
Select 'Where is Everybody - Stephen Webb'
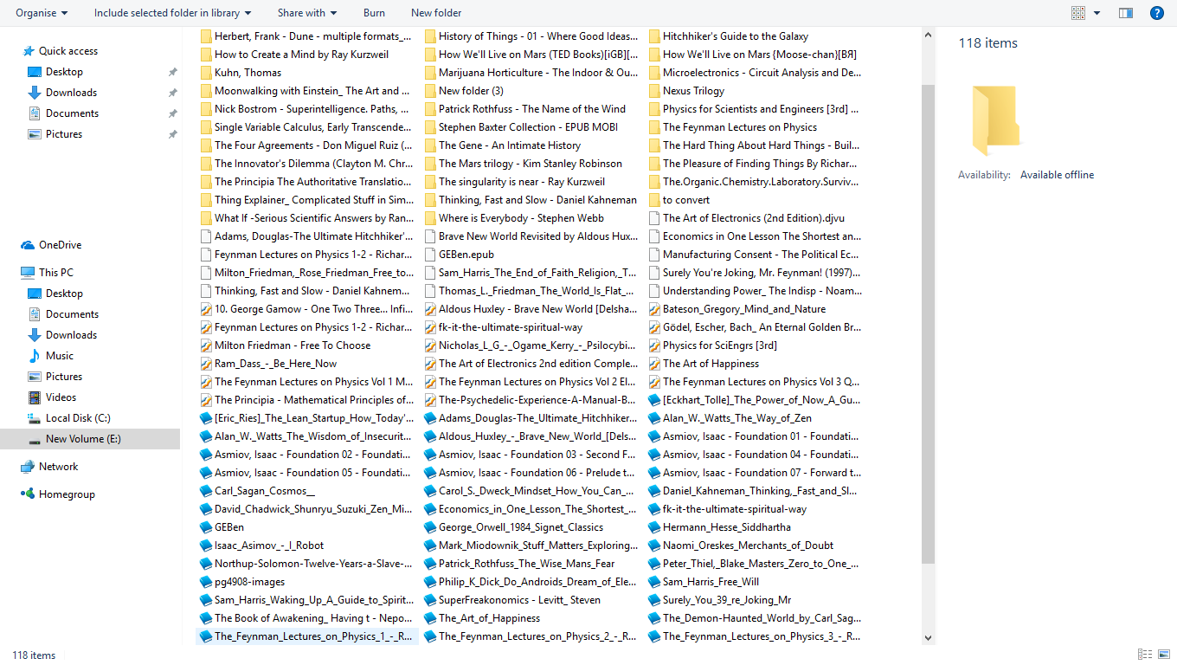click(521, 218)
